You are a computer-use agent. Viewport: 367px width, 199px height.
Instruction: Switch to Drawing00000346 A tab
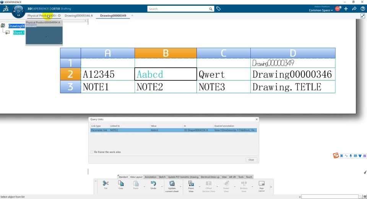[79, 16]
